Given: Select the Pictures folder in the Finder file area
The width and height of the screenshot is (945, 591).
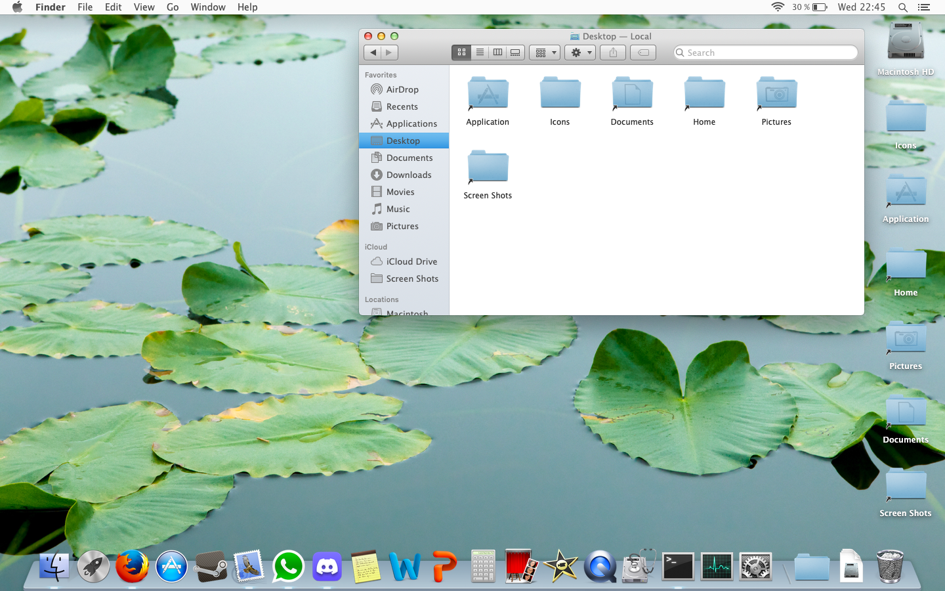Looking at the screenshot, I should (776, 100).
